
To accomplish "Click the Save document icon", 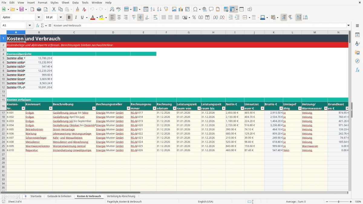I will tap(21, 9).
